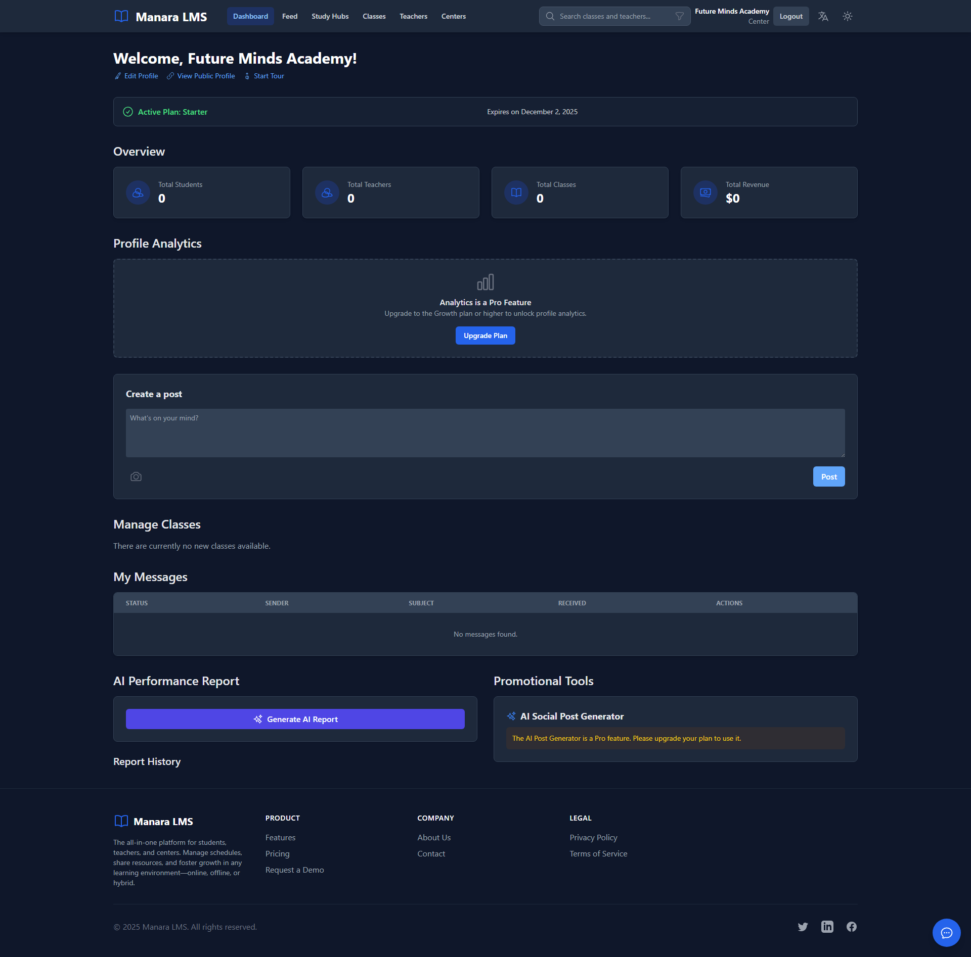The width and height of the screenshot is (971, 957).
Task: Click the camera icon to attach photo
Action: tap(136, 476)
